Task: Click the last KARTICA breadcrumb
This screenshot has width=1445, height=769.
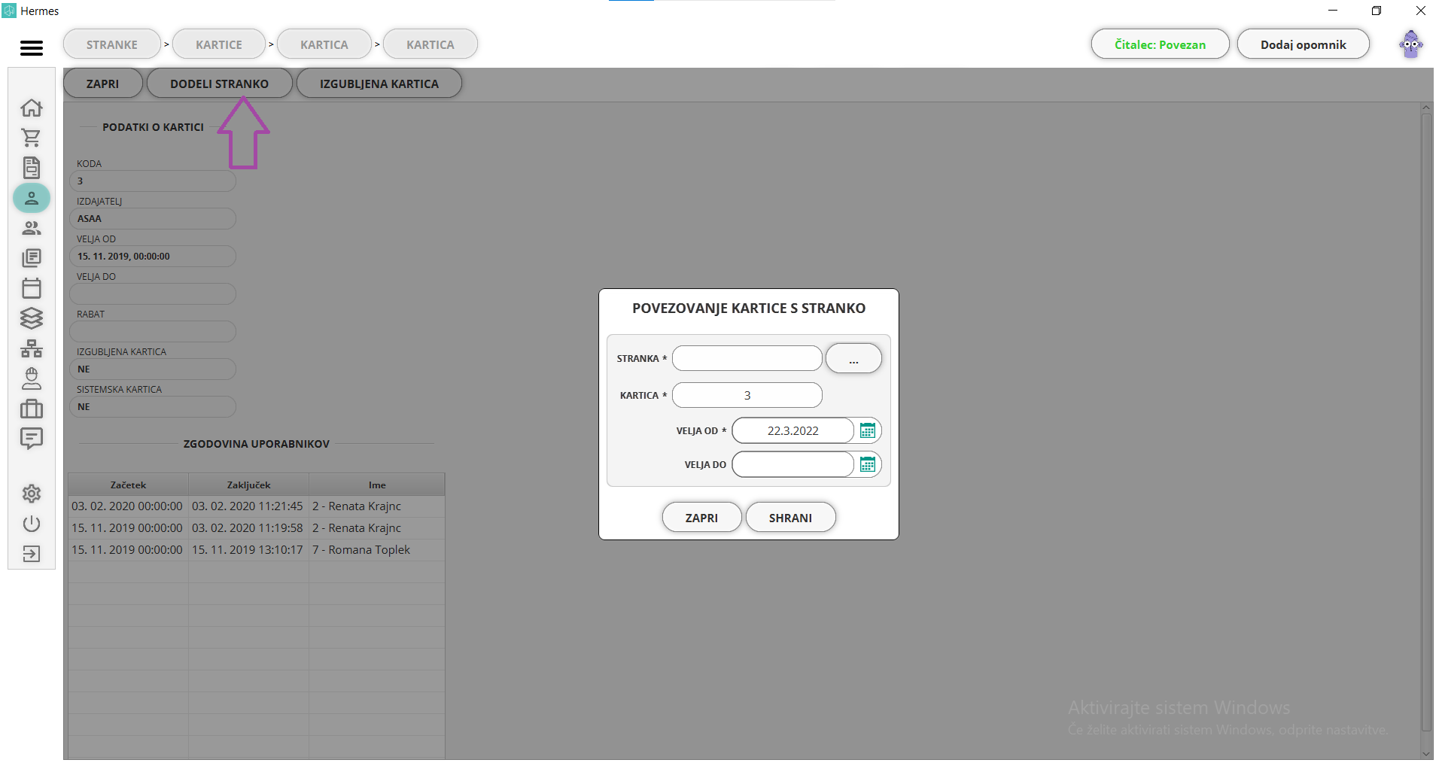Action: [430, 44]
